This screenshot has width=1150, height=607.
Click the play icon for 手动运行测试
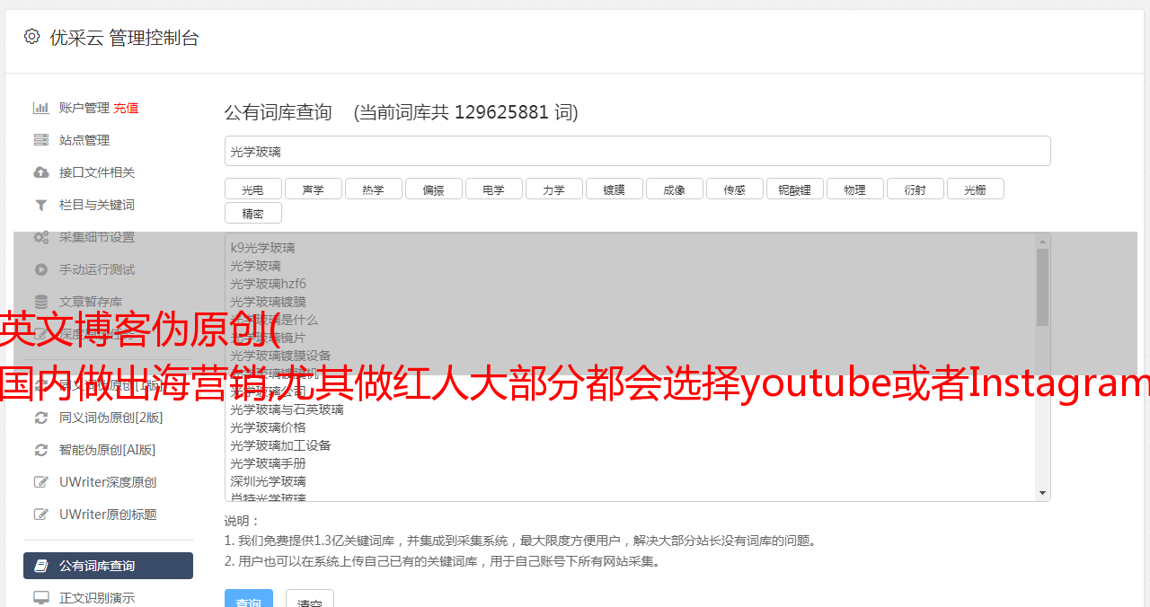(x=41, y=269)
